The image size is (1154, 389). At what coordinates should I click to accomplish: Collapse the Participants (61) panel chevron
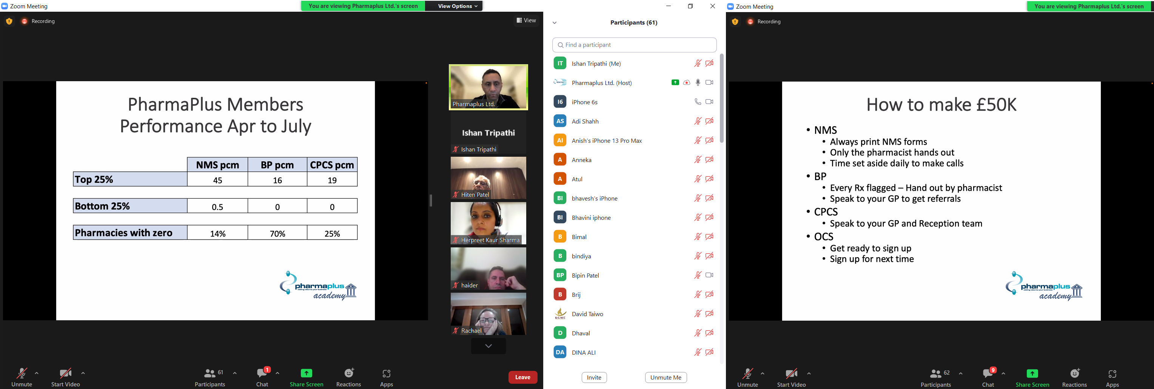[x=555, y=22]
